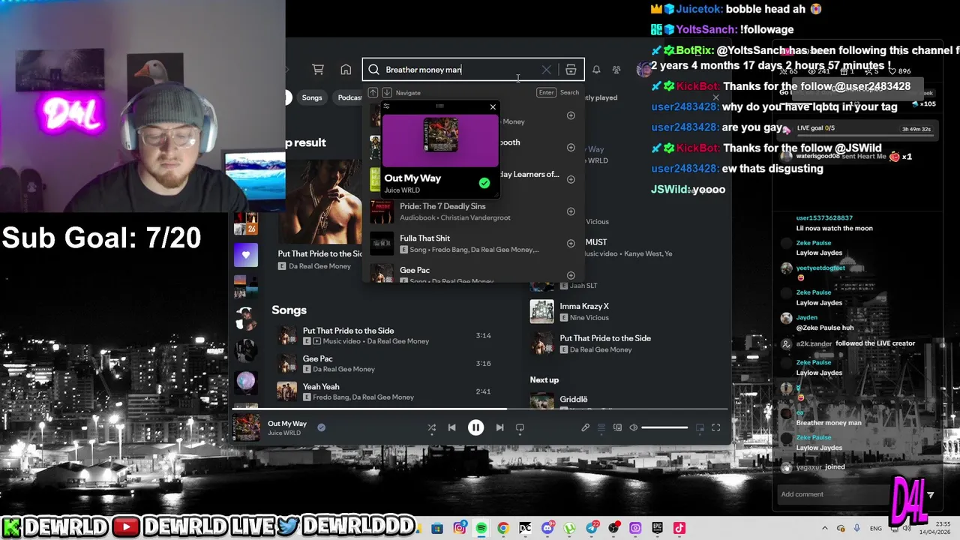Pause the current song
This screenshot has height=540, width=960.
[475, 427]
